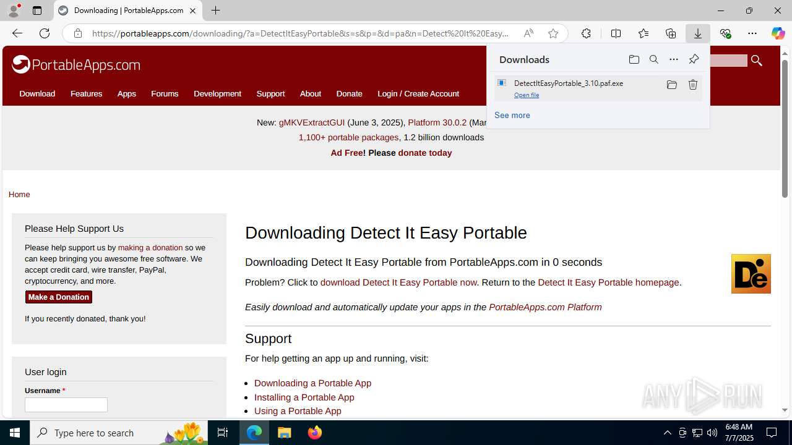Screen dimensions: 792x445
Task: Open Windows Start menu
Action: click(x=15, y=433)
